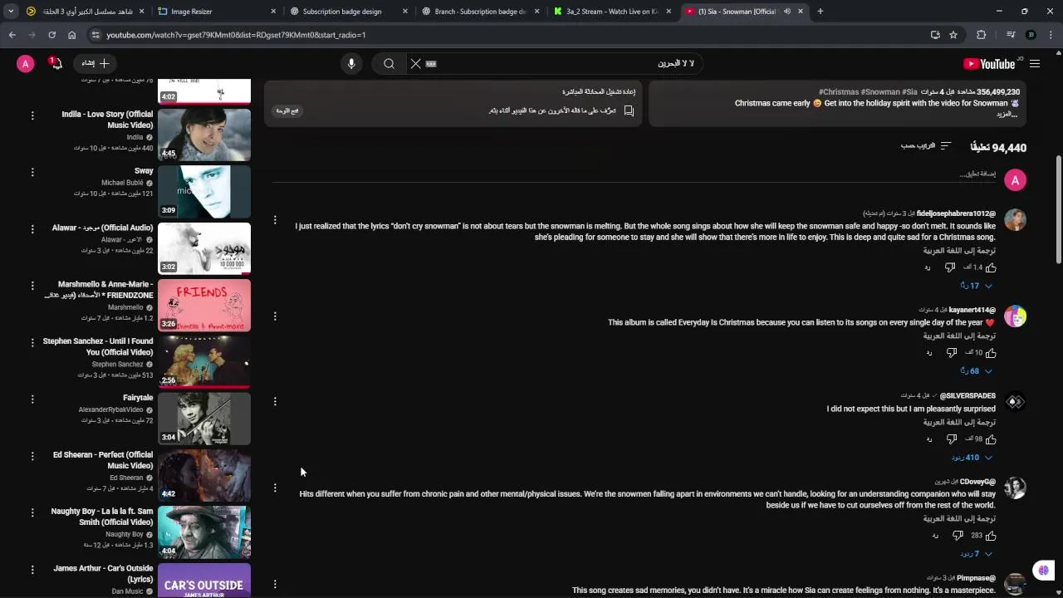The width and height of the screenshot is (1063, 598).
Task: Translate kayanert414 comment to Arabic
Action: tap(959, 336)
